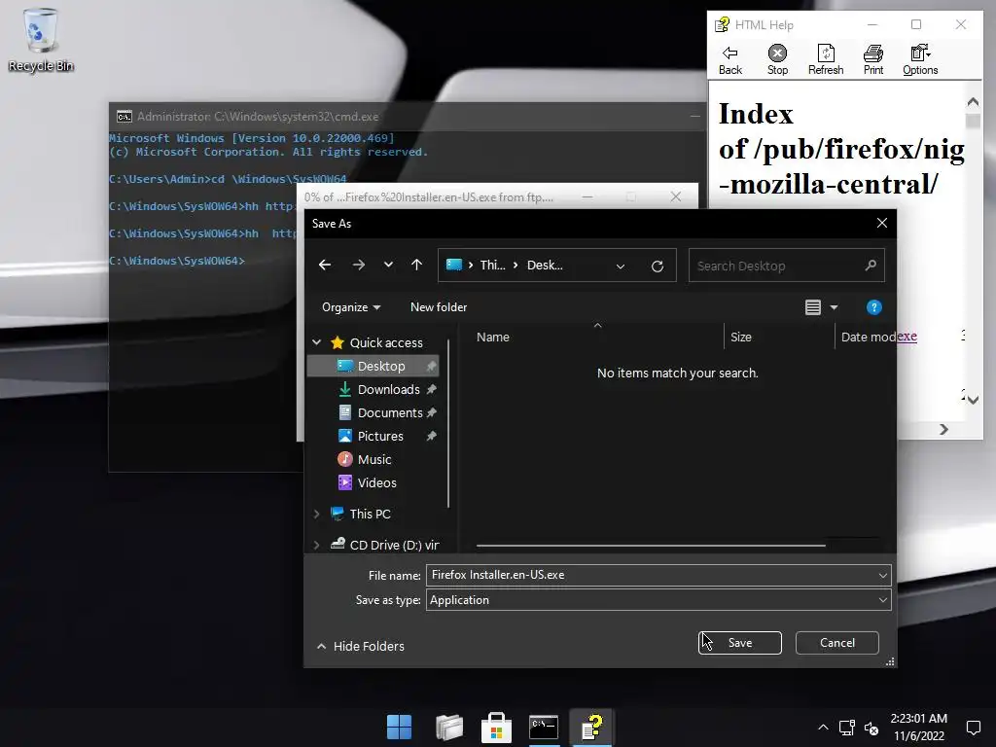Click the muted volume tray icon
Screen dimensions: 996x747
pyautogui.click(x=871, y=728)
